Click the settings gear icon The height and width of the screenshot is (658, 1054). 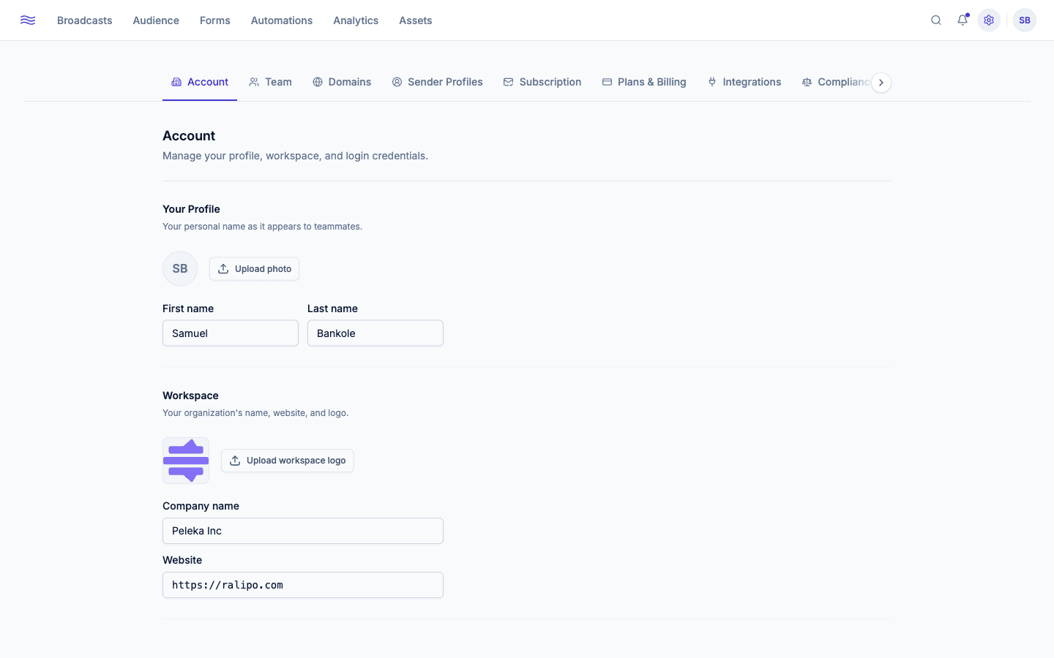pos(989,20)
